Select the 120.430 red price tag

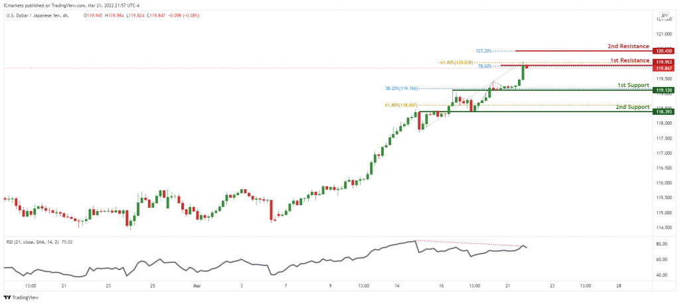664,50
